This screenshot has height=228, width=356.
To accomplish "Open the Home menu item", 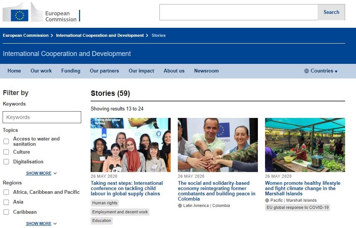I will click(x=14, y=71).
